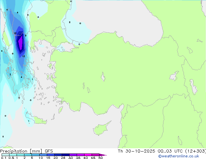Click the "13" precipitation value on map
The height and width of the screenshot is (159, 206).
[15, 33]
